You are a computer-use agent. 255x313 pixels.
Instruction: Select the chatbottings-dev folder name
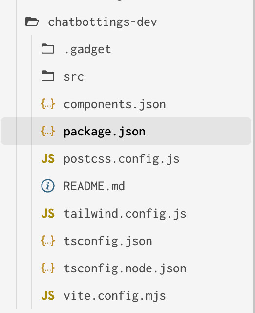coord(103,22)
